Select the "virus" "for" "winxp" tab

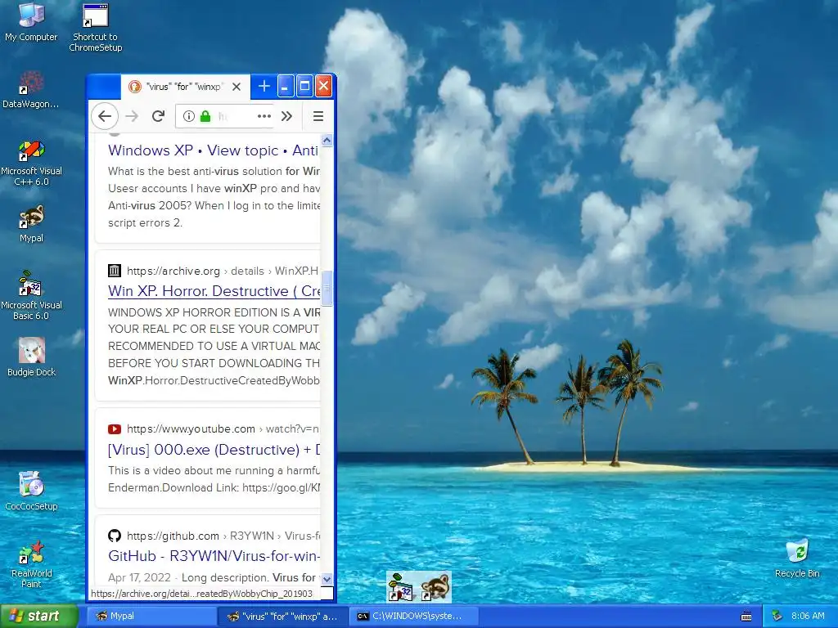click(185, 87)
